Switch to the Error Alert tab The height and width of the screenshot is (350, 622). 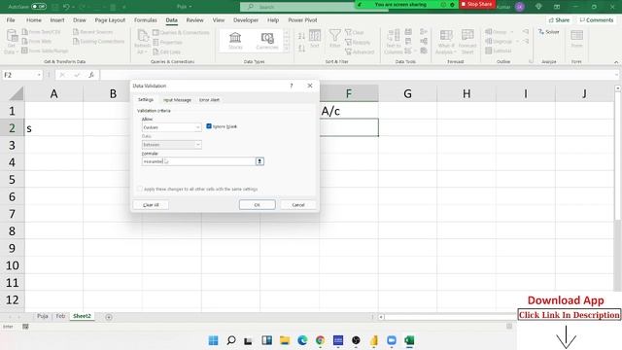pos(210,100)
